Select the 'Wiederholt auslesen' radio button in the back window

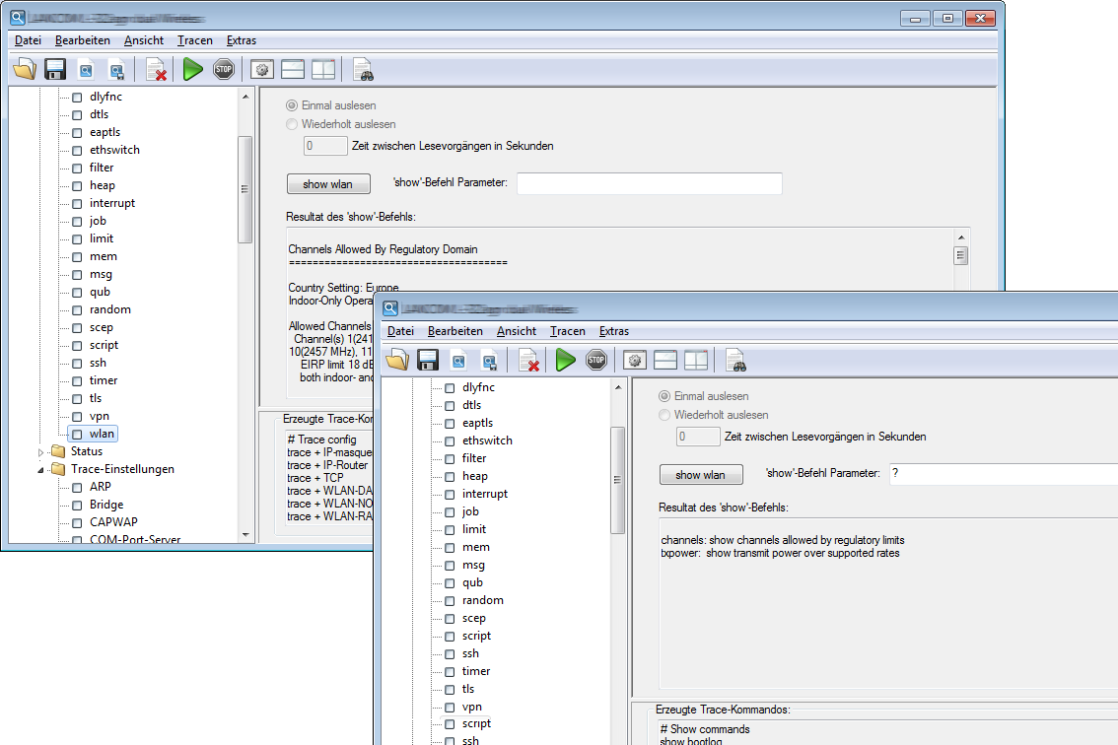tap(291, 124)
